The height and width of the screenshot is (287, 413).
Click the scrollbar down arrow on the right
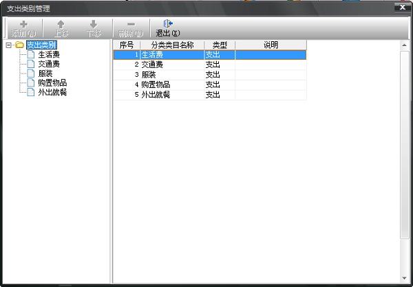[404, 278]
